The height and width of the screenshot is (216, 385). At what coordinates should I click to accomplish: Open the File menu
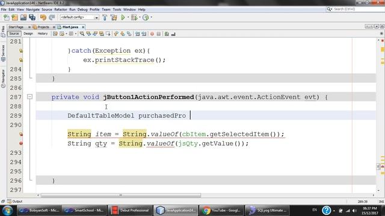pos(4,10)
